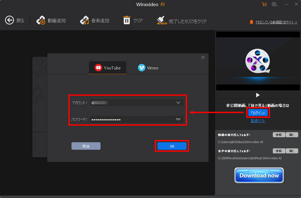This screenshot has width=301, height=198.
Task: Expand the account dropdown arrow
Action: (x=178, y=103)
